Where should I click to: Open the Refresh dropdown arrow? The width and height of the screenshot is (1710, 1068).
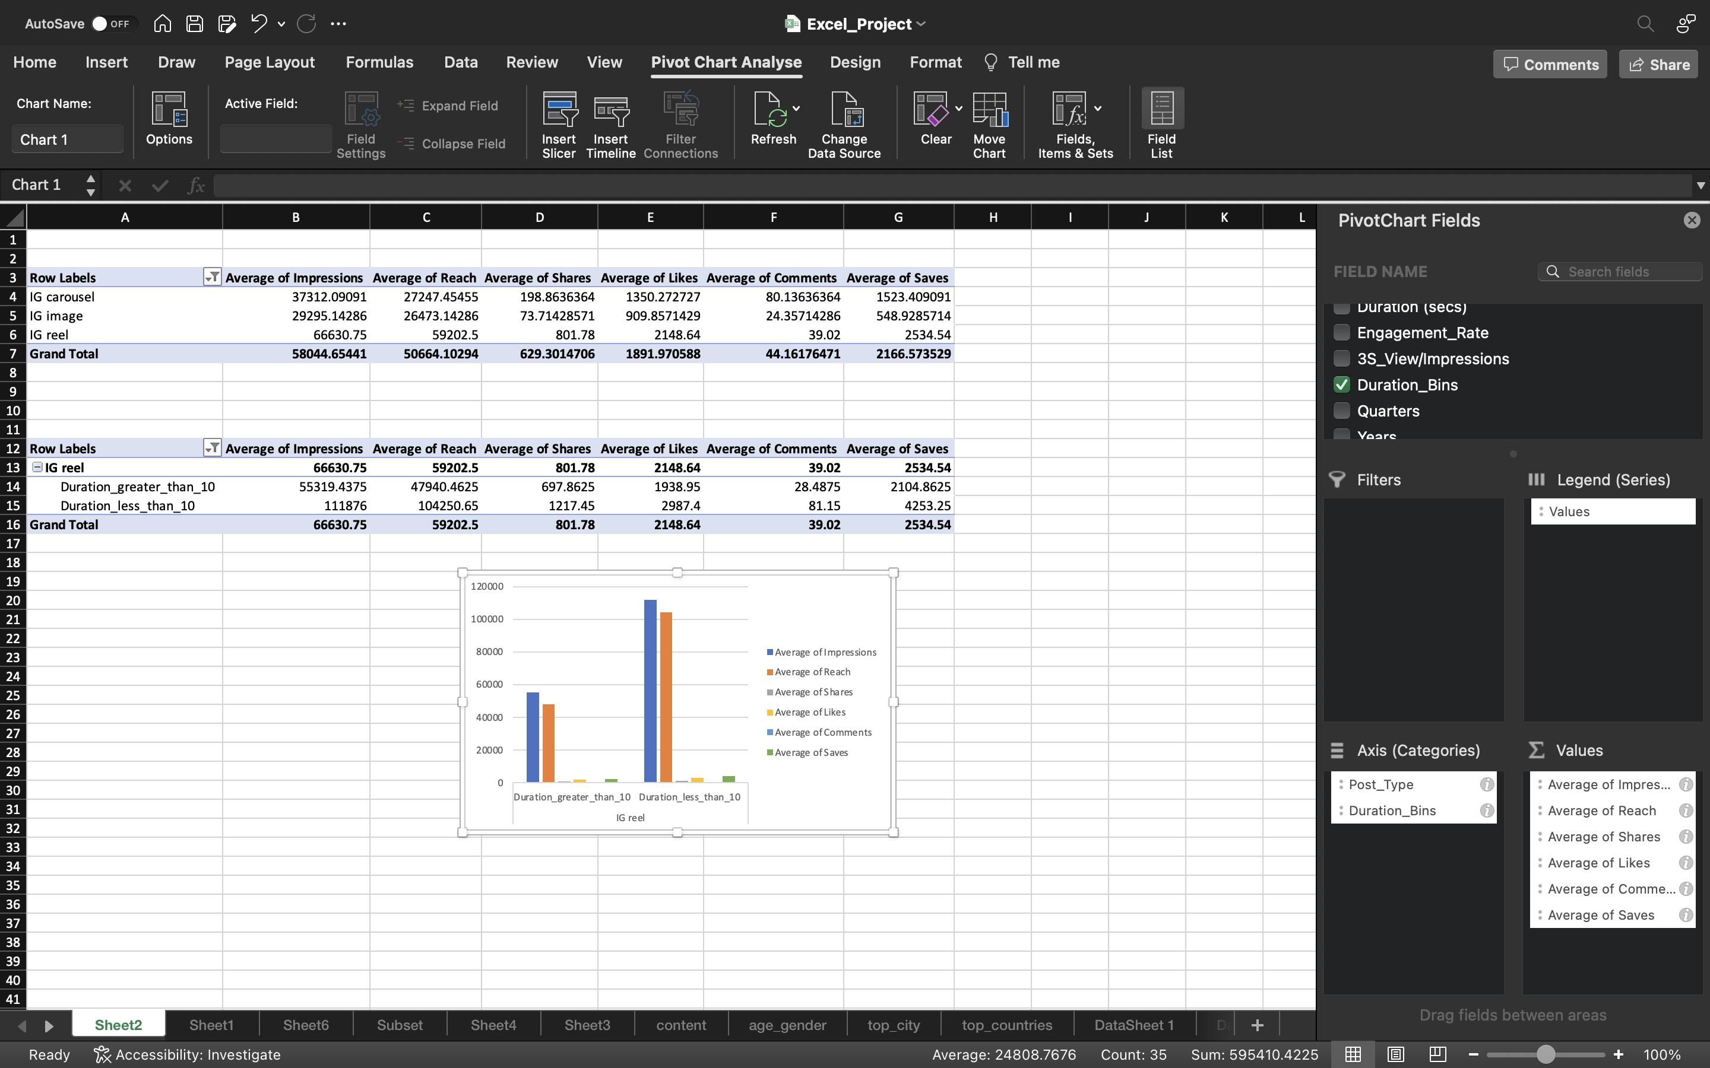pos(796,109)
